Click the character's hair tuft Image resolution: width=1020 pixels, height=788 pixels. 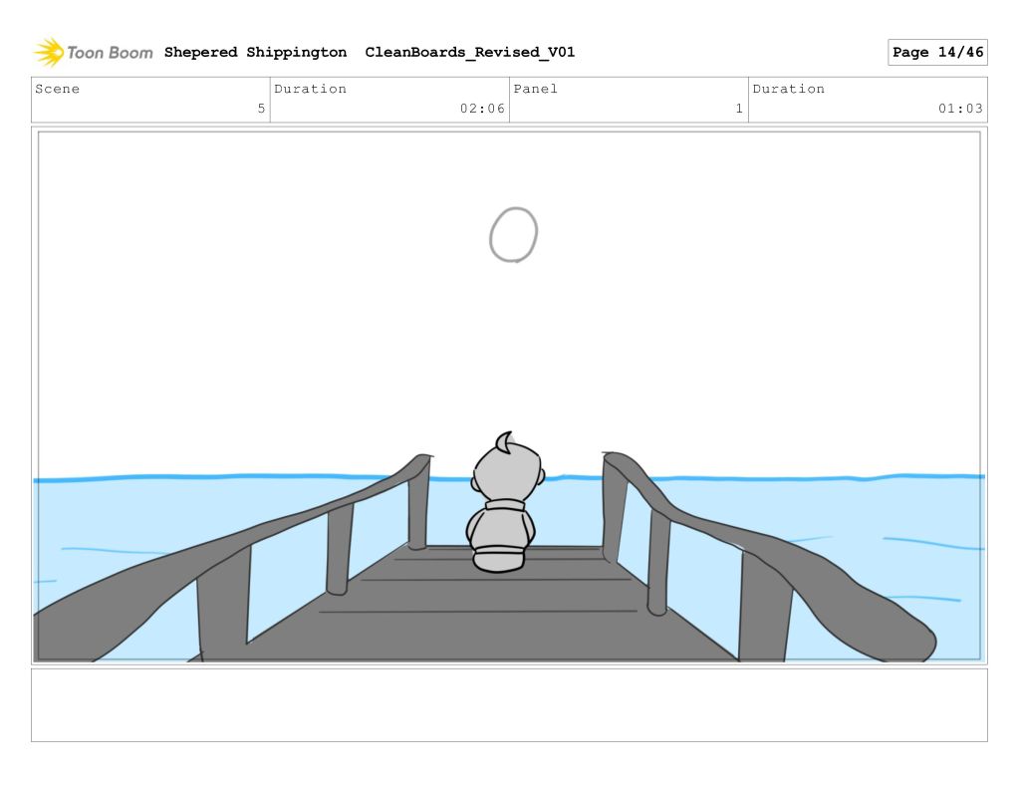[504, 441]
